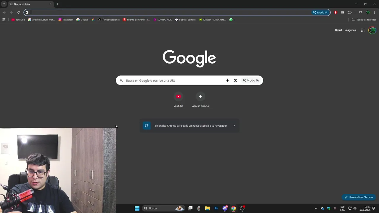This screenshot has height=213, width=379.
Task: Open the Todos los favoritos folder
Action: 364,20
